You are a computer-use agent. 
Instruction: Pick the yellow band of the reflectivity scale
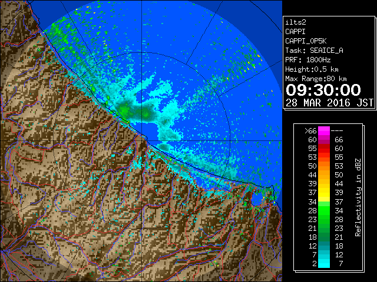point(324,193)
